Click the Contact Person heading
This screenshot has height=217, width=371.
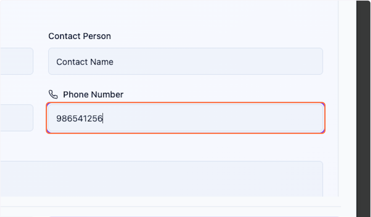[79, 36]
